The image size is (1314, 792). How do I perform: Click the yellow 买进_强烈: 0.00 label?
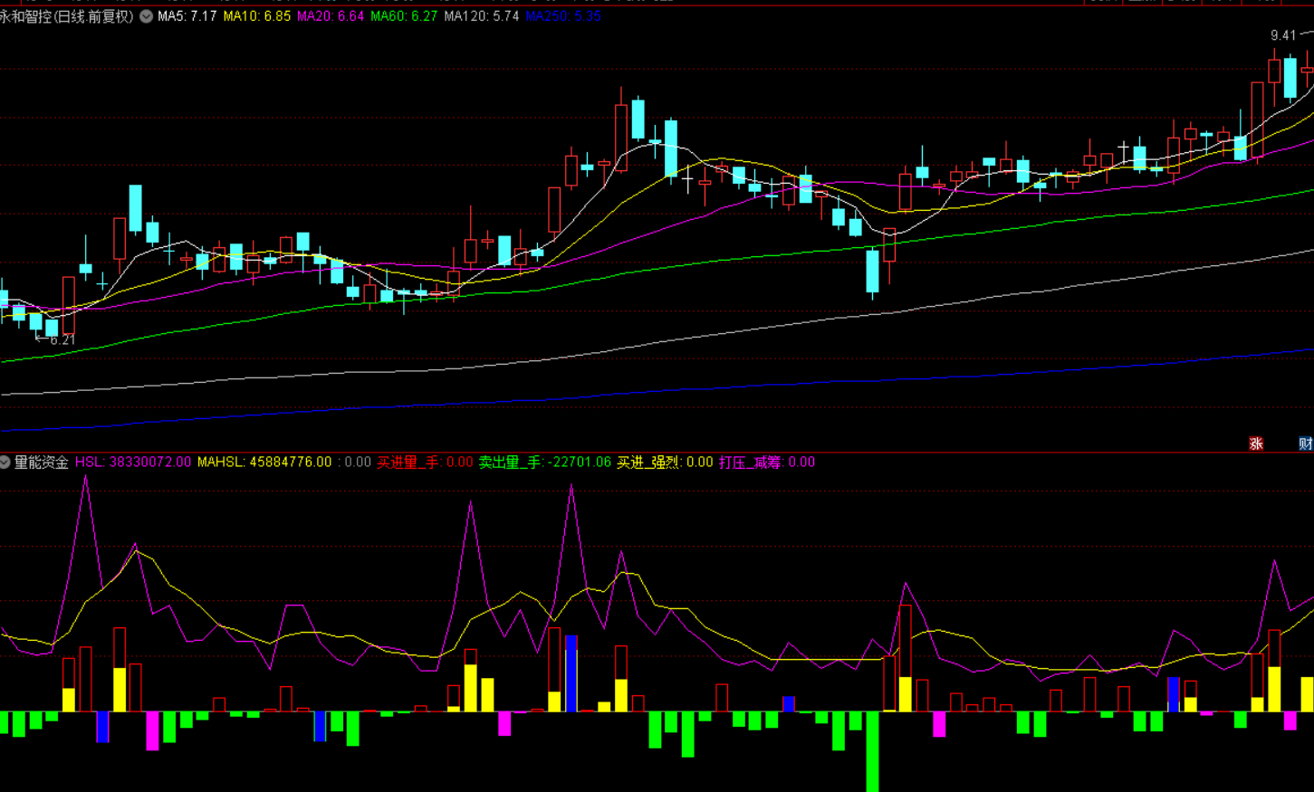(x=665, y=463)
